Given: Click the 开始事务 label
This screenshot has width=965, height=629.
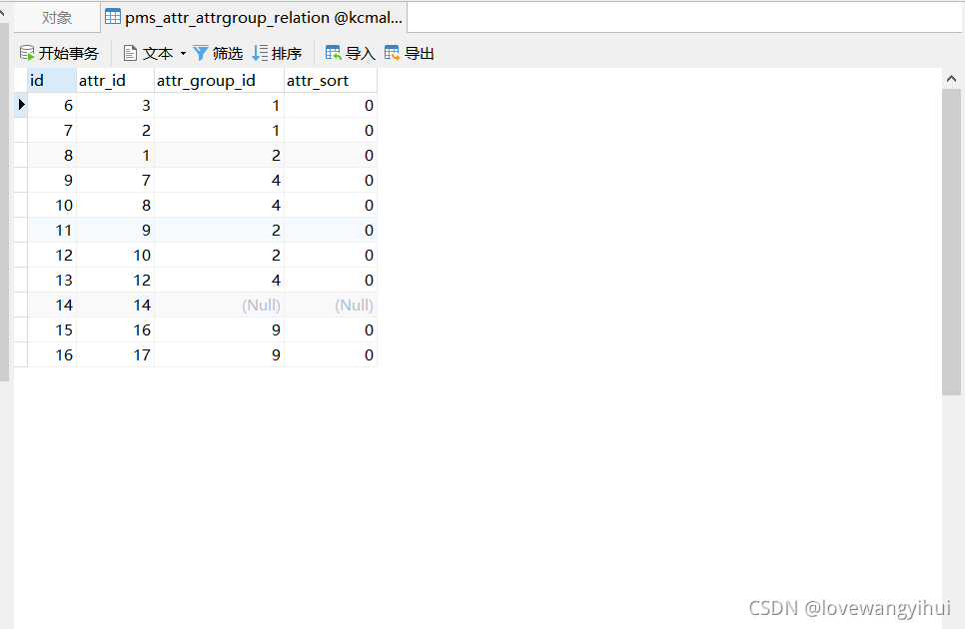Looking at the screenshot, I should [68, 54].
